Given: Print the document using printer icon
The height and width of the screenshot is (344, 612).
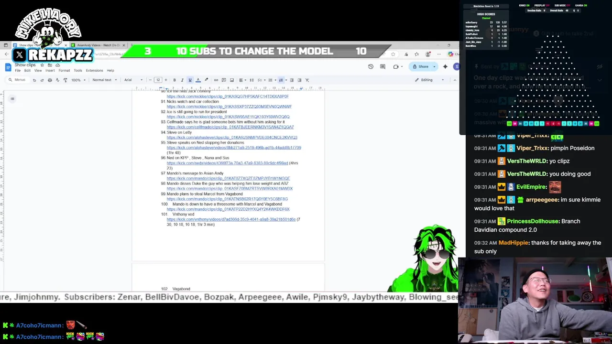Looking at the screenshot, I should [50, 80].
